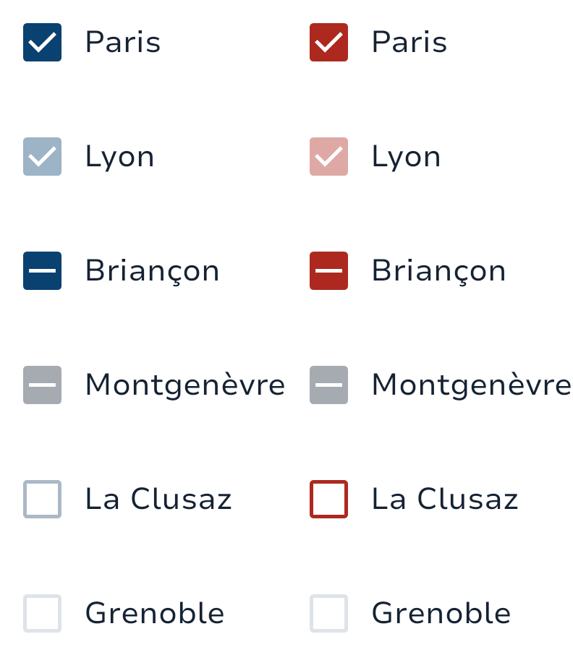Click Briançon label beside the blue checkbox
The height and width of the screenshot is (655, 573).
point(152,271)
